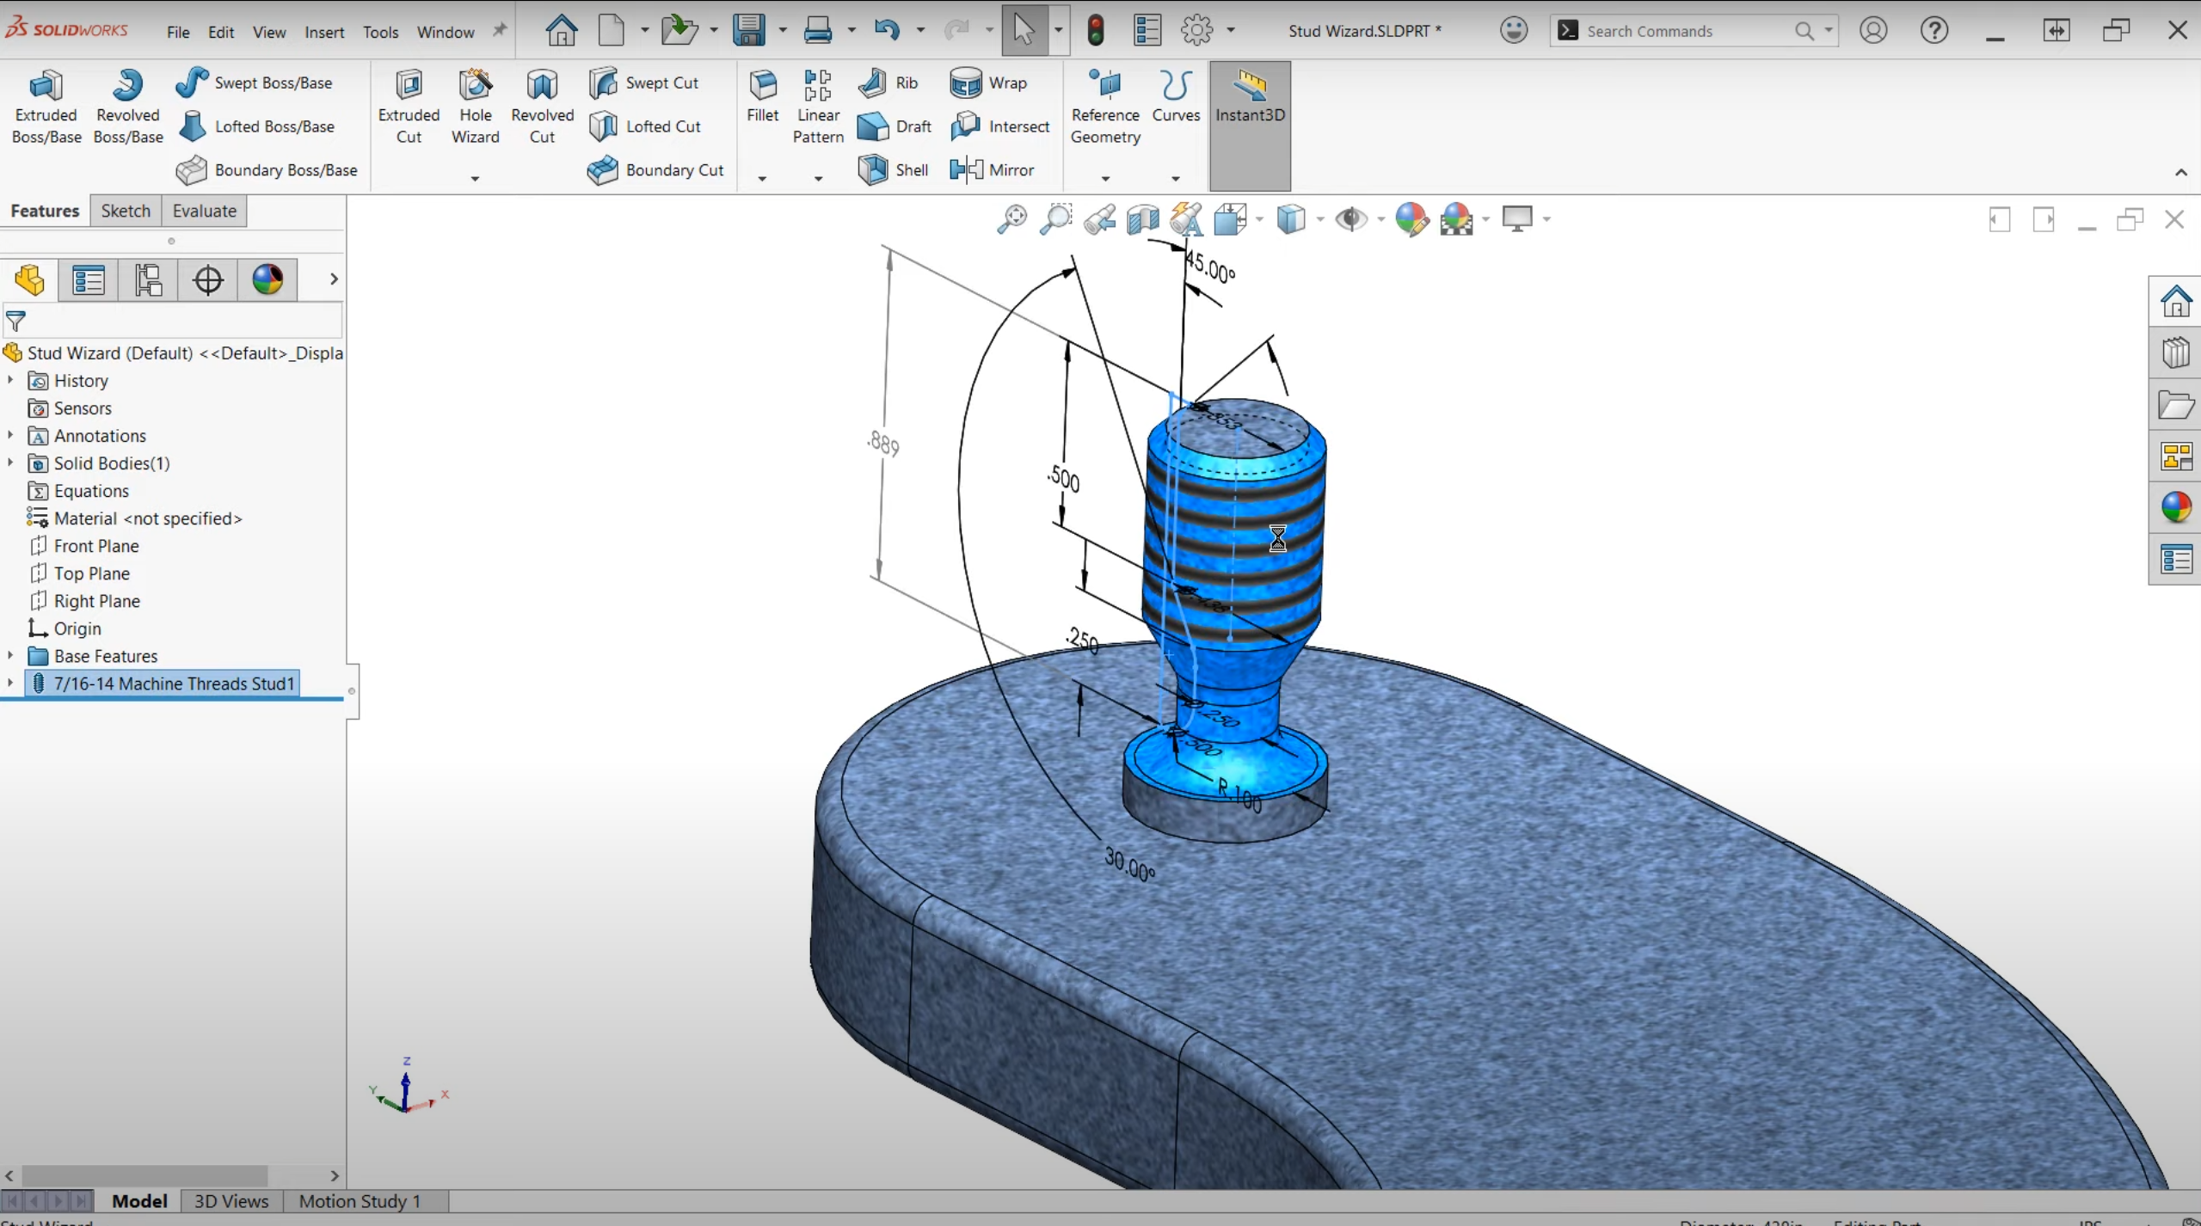Select the Intersect tool
This screenshot has height=1226, width=2201.
[x=1000, y=126]
